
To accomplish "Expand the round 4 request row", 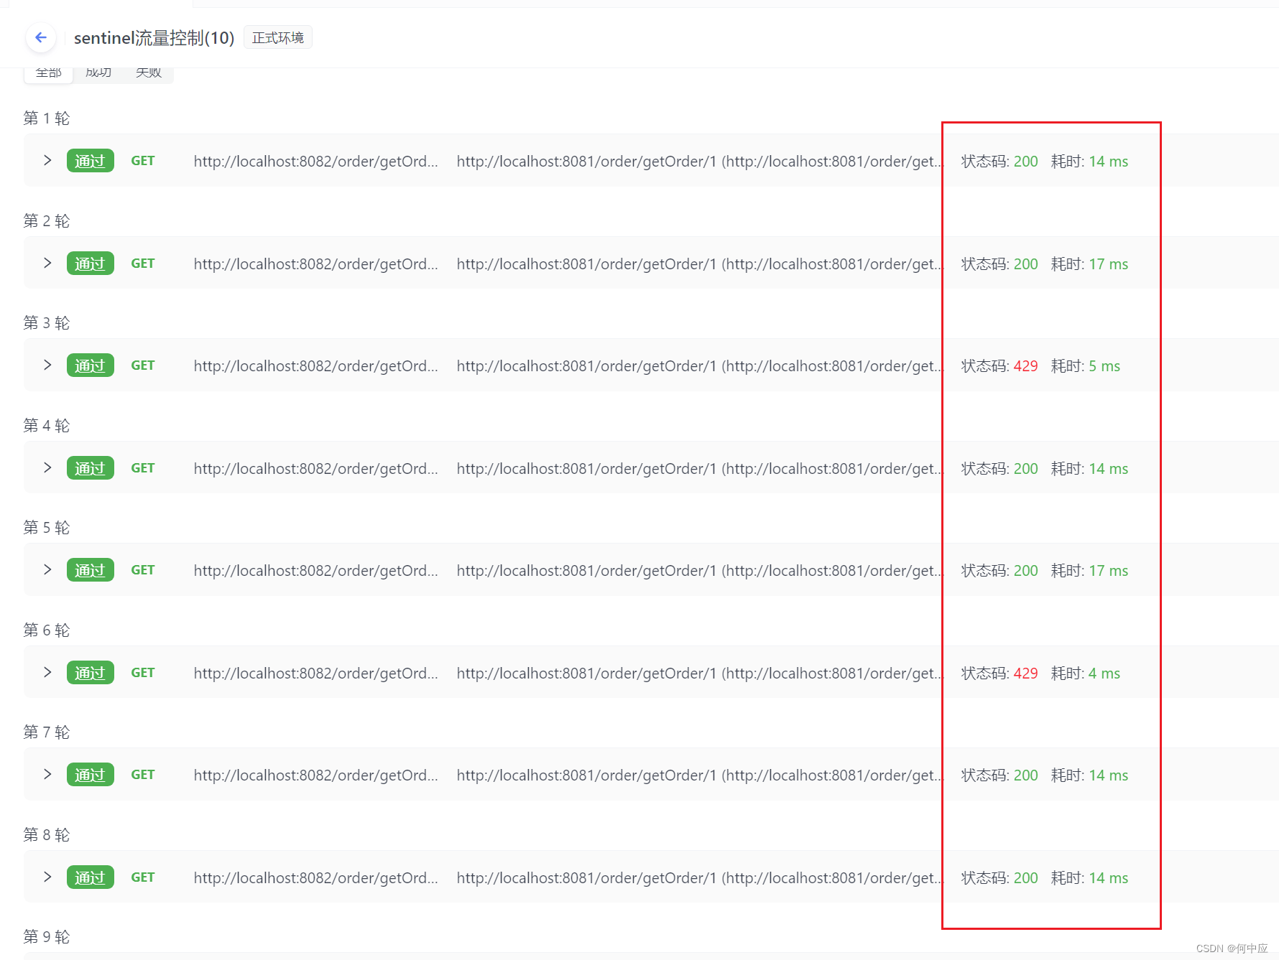I will click(x=47, y=467).
